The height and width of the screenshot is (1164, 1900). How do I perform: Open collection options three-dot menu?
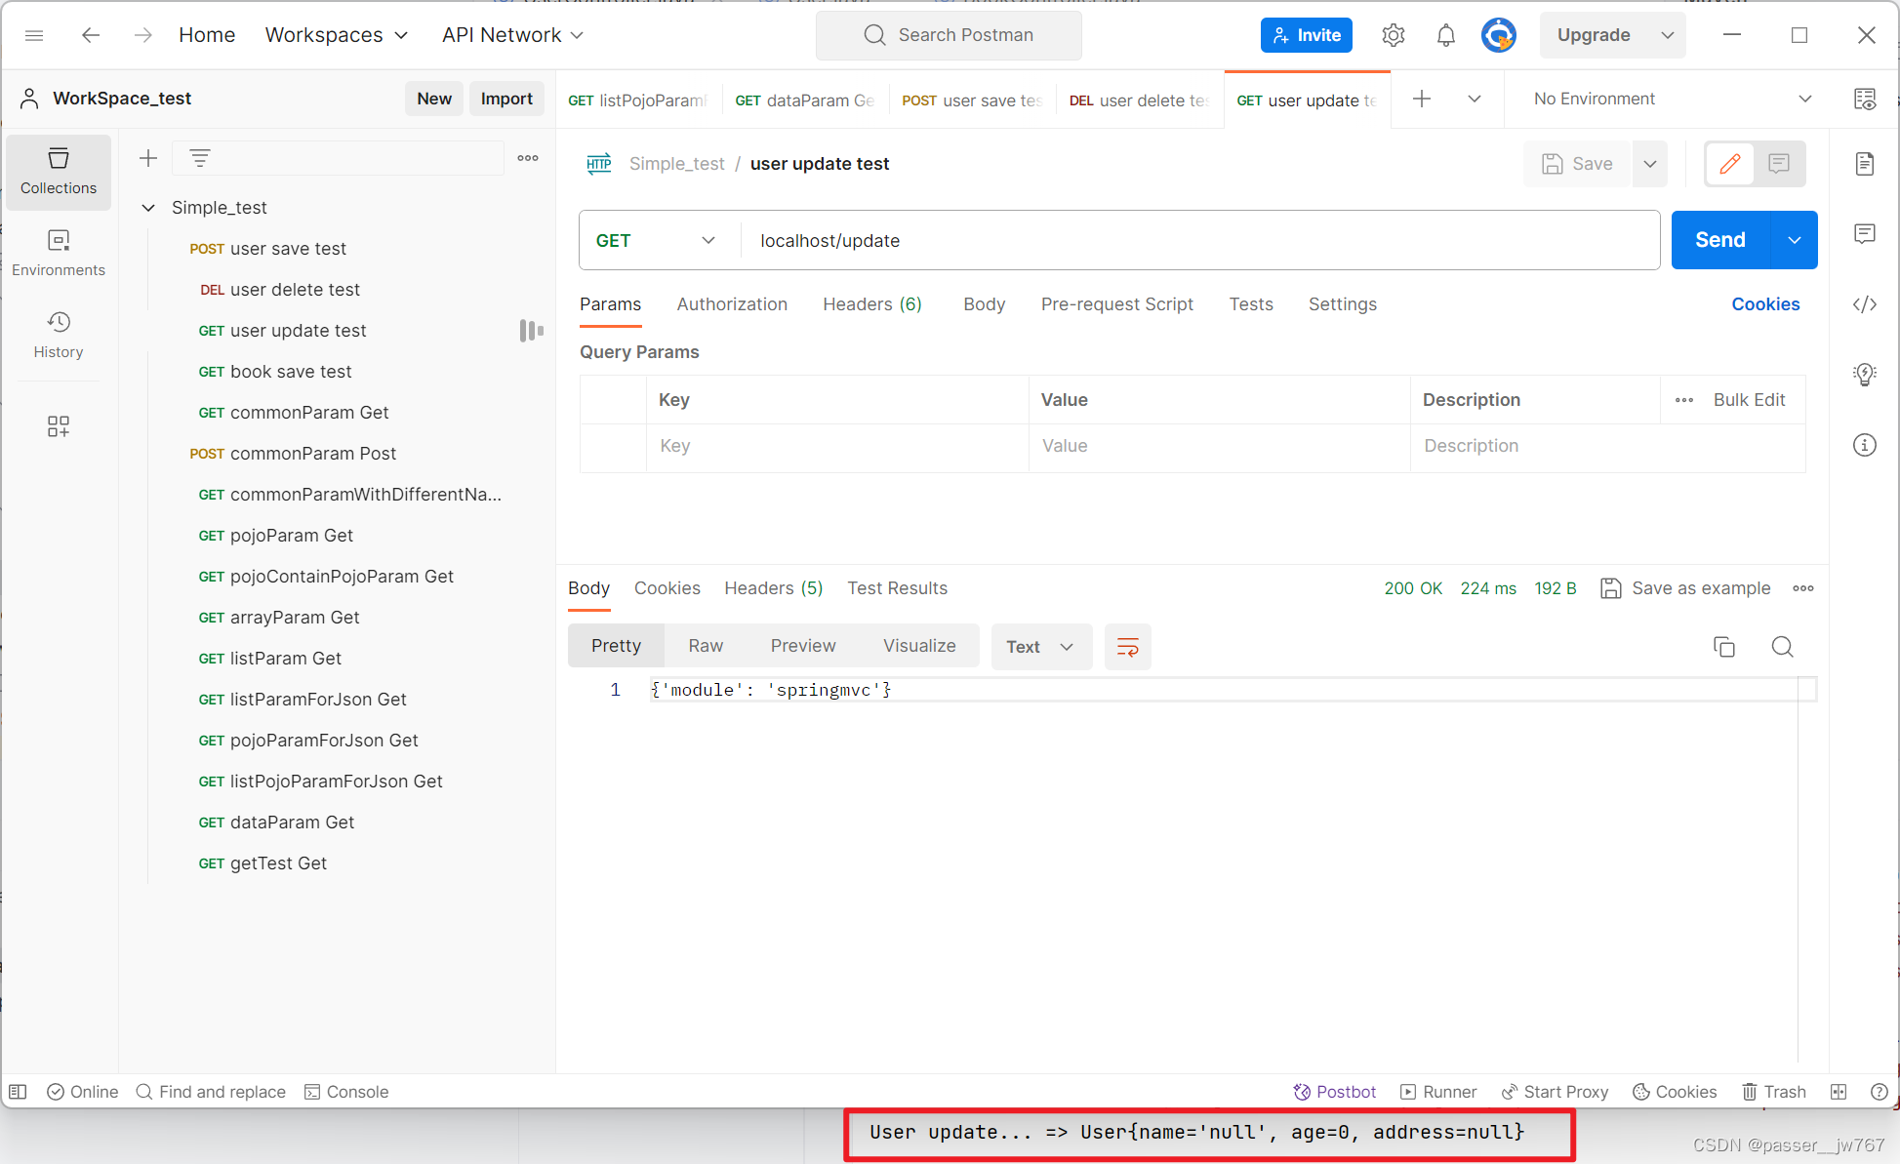pos(528,158)
